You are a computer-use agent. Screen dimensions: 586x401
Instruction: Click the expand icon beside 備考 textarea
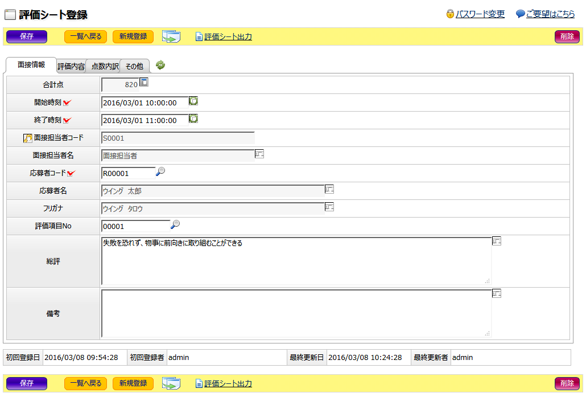click(x=497, y=293)
